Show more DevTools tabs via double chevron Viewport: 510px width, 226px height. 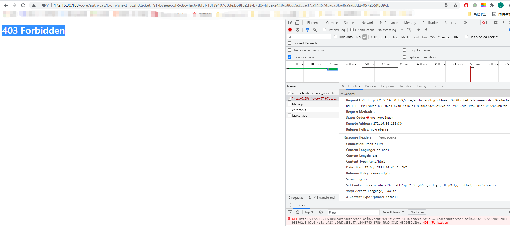(x=465, y=23)
